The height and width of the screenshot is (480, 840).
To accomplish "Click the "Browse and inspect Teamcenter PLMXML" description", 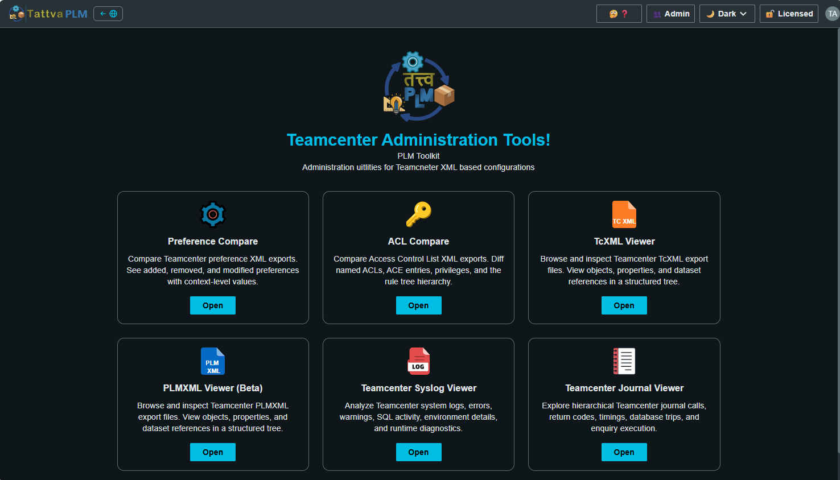I will click(213, 417).
